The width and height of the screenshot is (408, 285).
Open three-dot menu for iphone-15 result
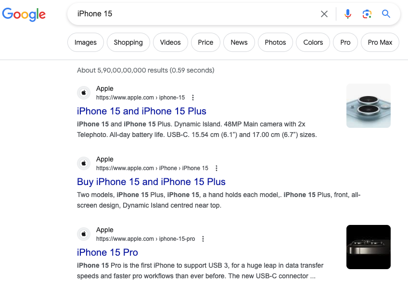(x=193, y=98)
